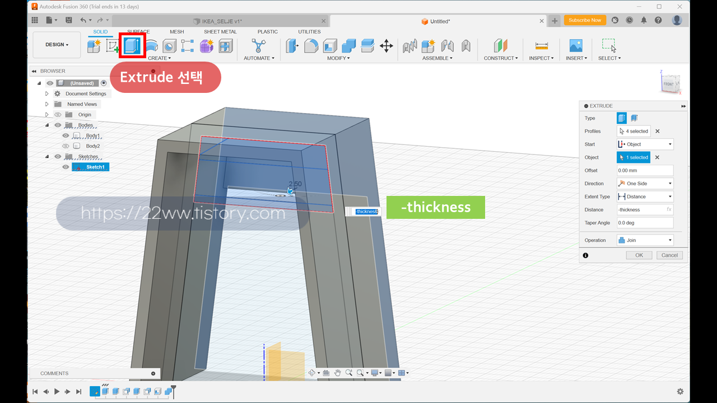Select the Hole tool icon
717x403 pixels.
pos(170,46)
